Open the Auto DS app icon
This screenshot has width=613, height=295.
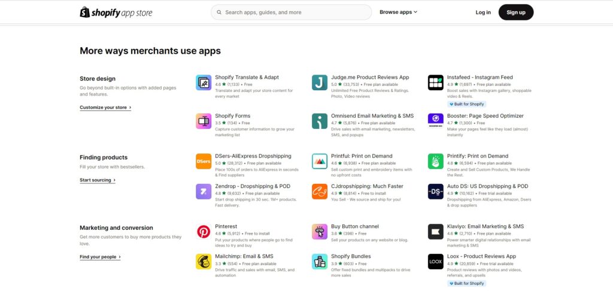click(x=436, y=192)
